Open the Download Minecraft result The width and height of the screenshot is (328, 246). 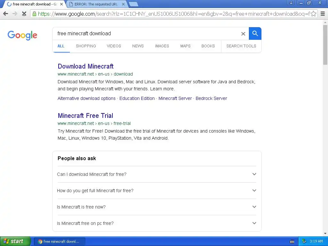pos(86,66)
